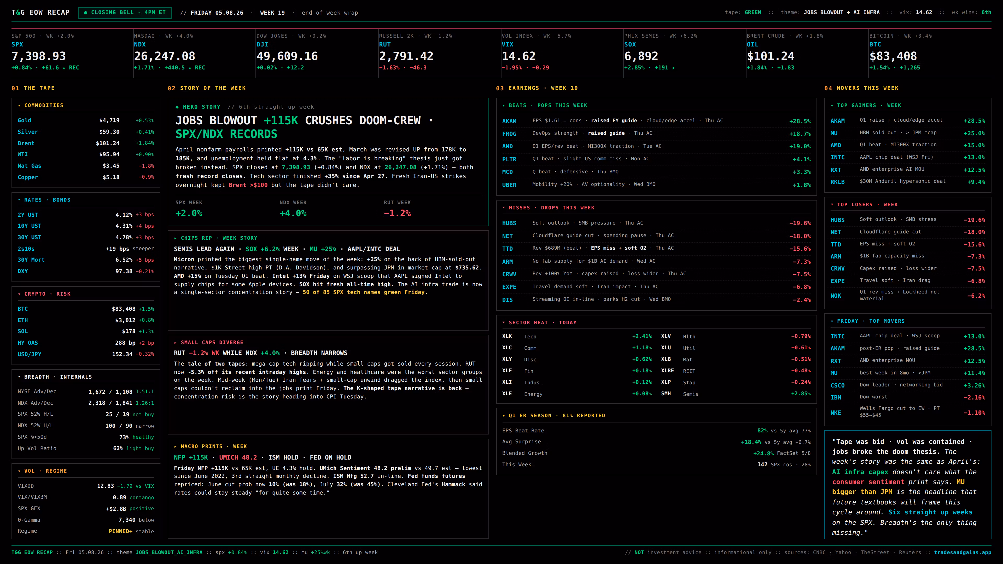Collapse the Beats · Pops This Week triangle

tap(503, 105)
